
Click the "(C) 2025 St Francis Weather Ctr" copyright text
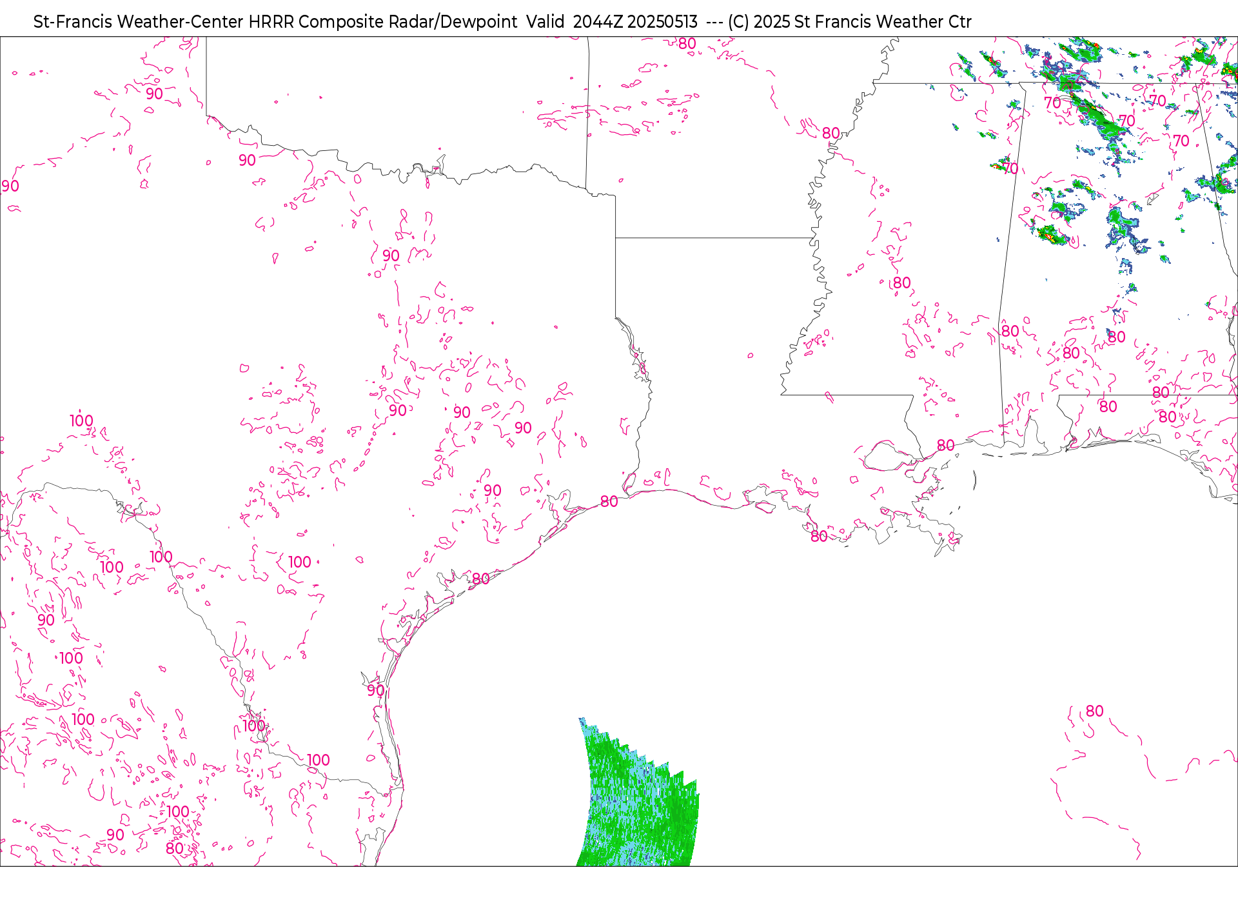point(849,22)
